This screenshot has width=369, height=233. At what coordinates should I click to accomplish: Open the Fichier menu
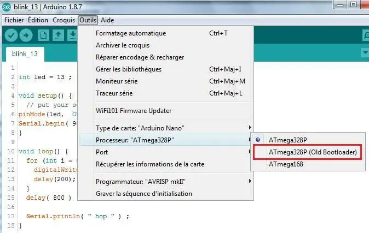[x=14, y=20]
